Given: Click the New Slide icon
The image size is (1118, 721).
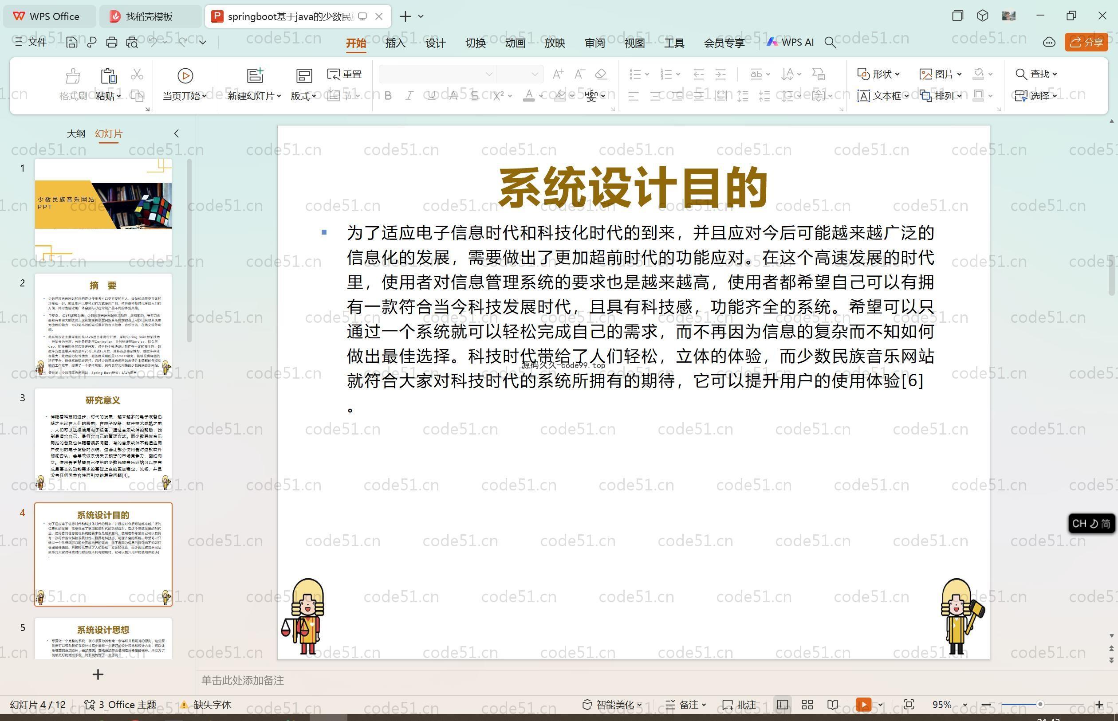Looking at the screenshot, I should [255, 75].
